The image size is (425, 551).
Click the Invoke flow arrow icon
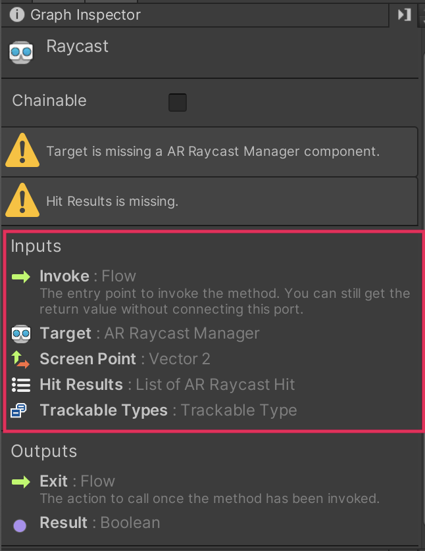21,276
